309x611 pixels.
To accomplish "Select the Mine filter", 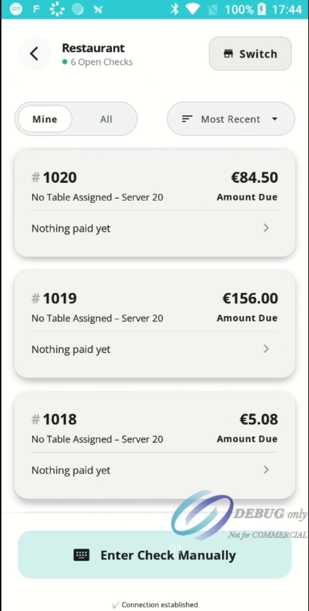I will tap(45, 119).
